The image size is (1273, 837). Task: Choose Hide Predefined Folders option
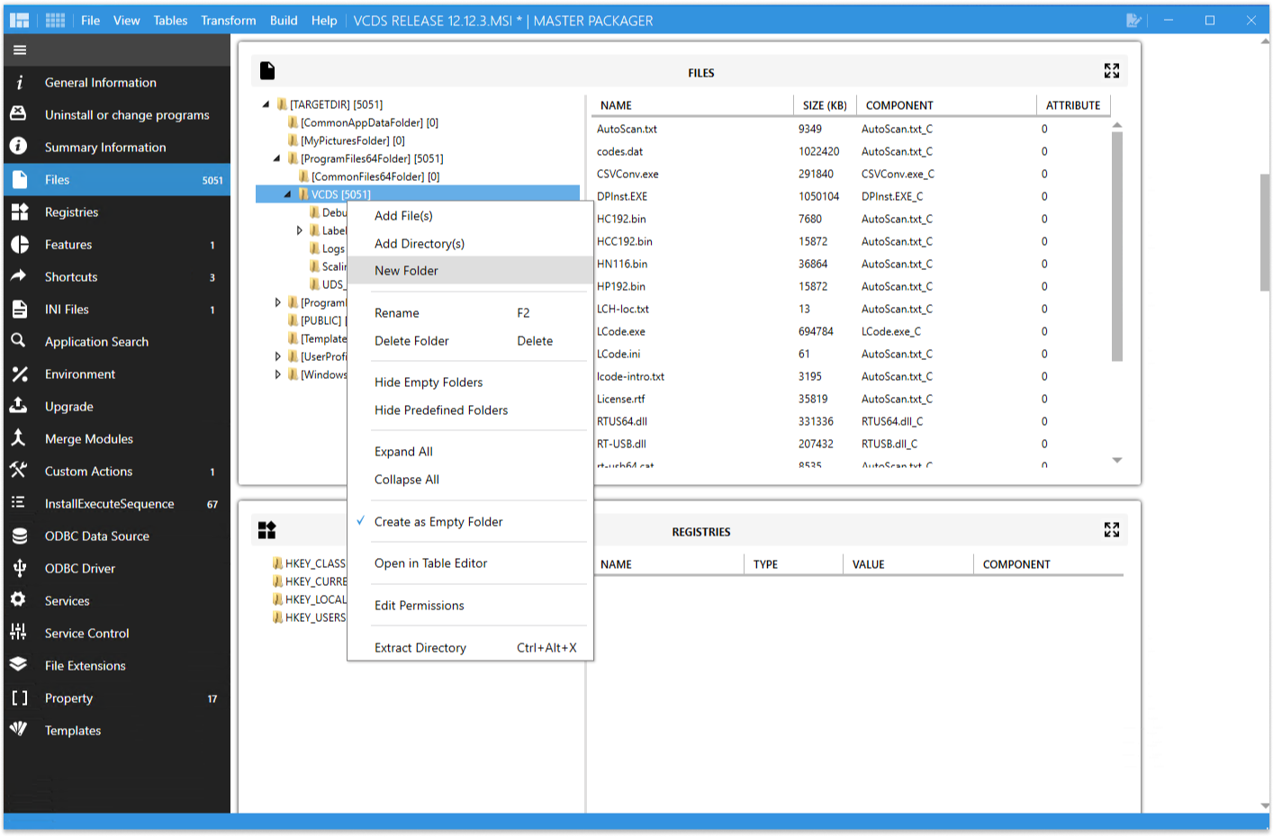tap(470, 410)
